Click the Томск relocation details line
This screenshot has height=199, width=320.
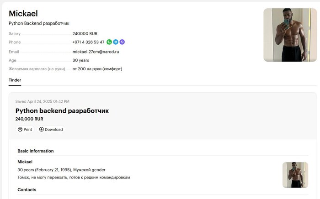(x=74, y=177)
